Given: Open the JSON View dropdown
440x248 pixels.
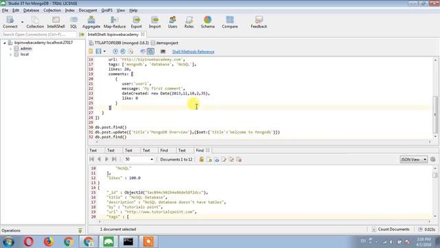Looking at the screenshot, I should [x=414, y=159].
